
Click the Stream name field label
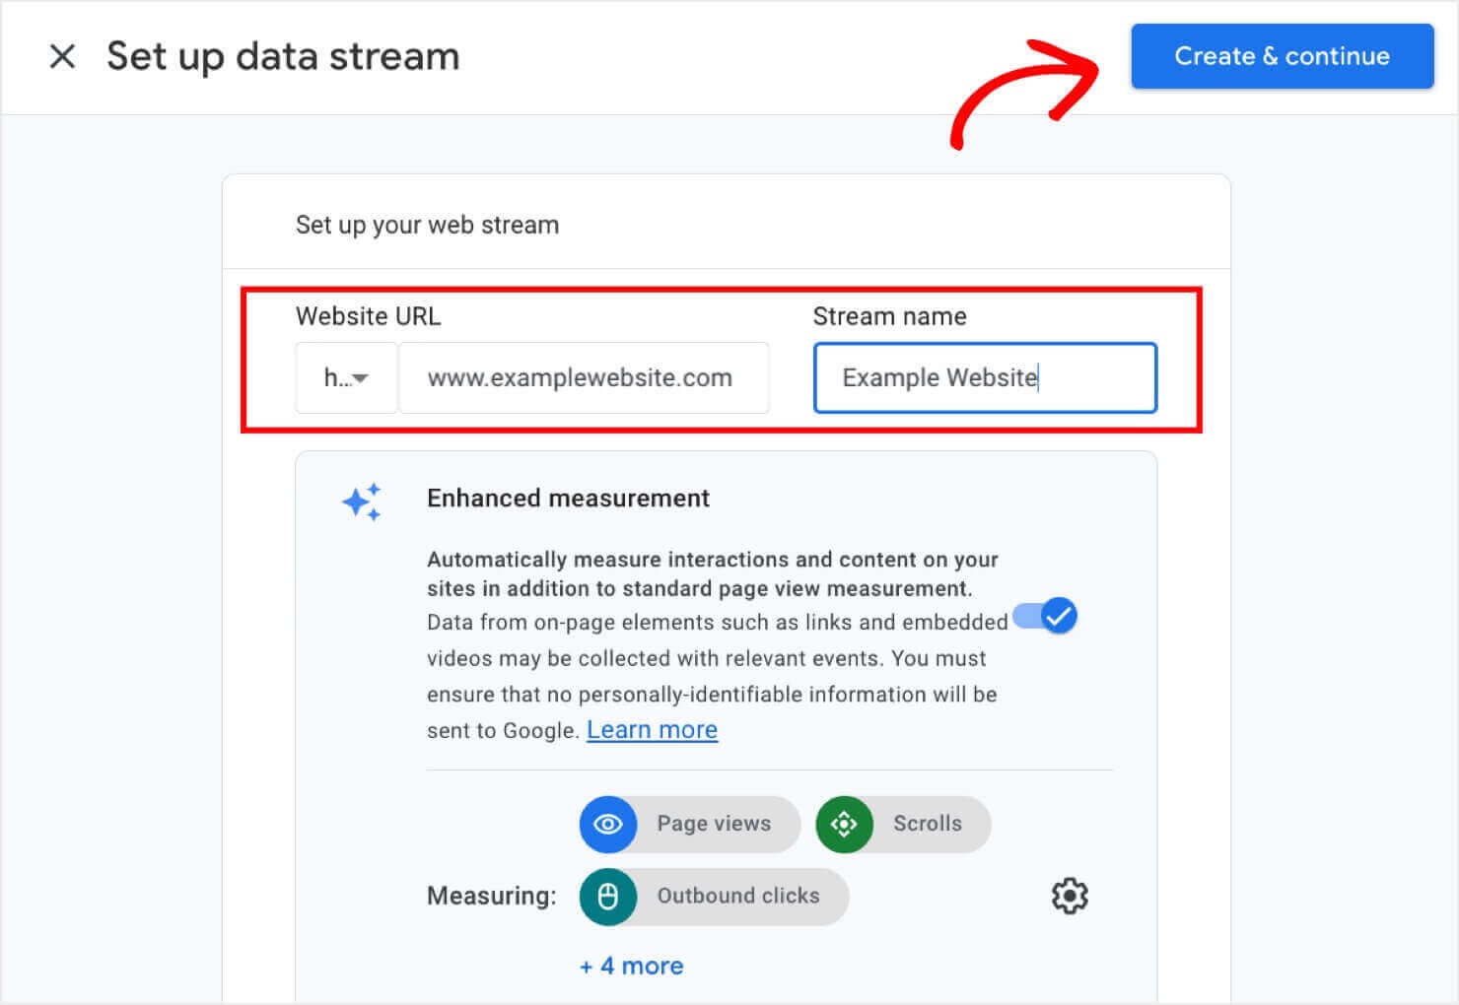[x=889, y=316]
